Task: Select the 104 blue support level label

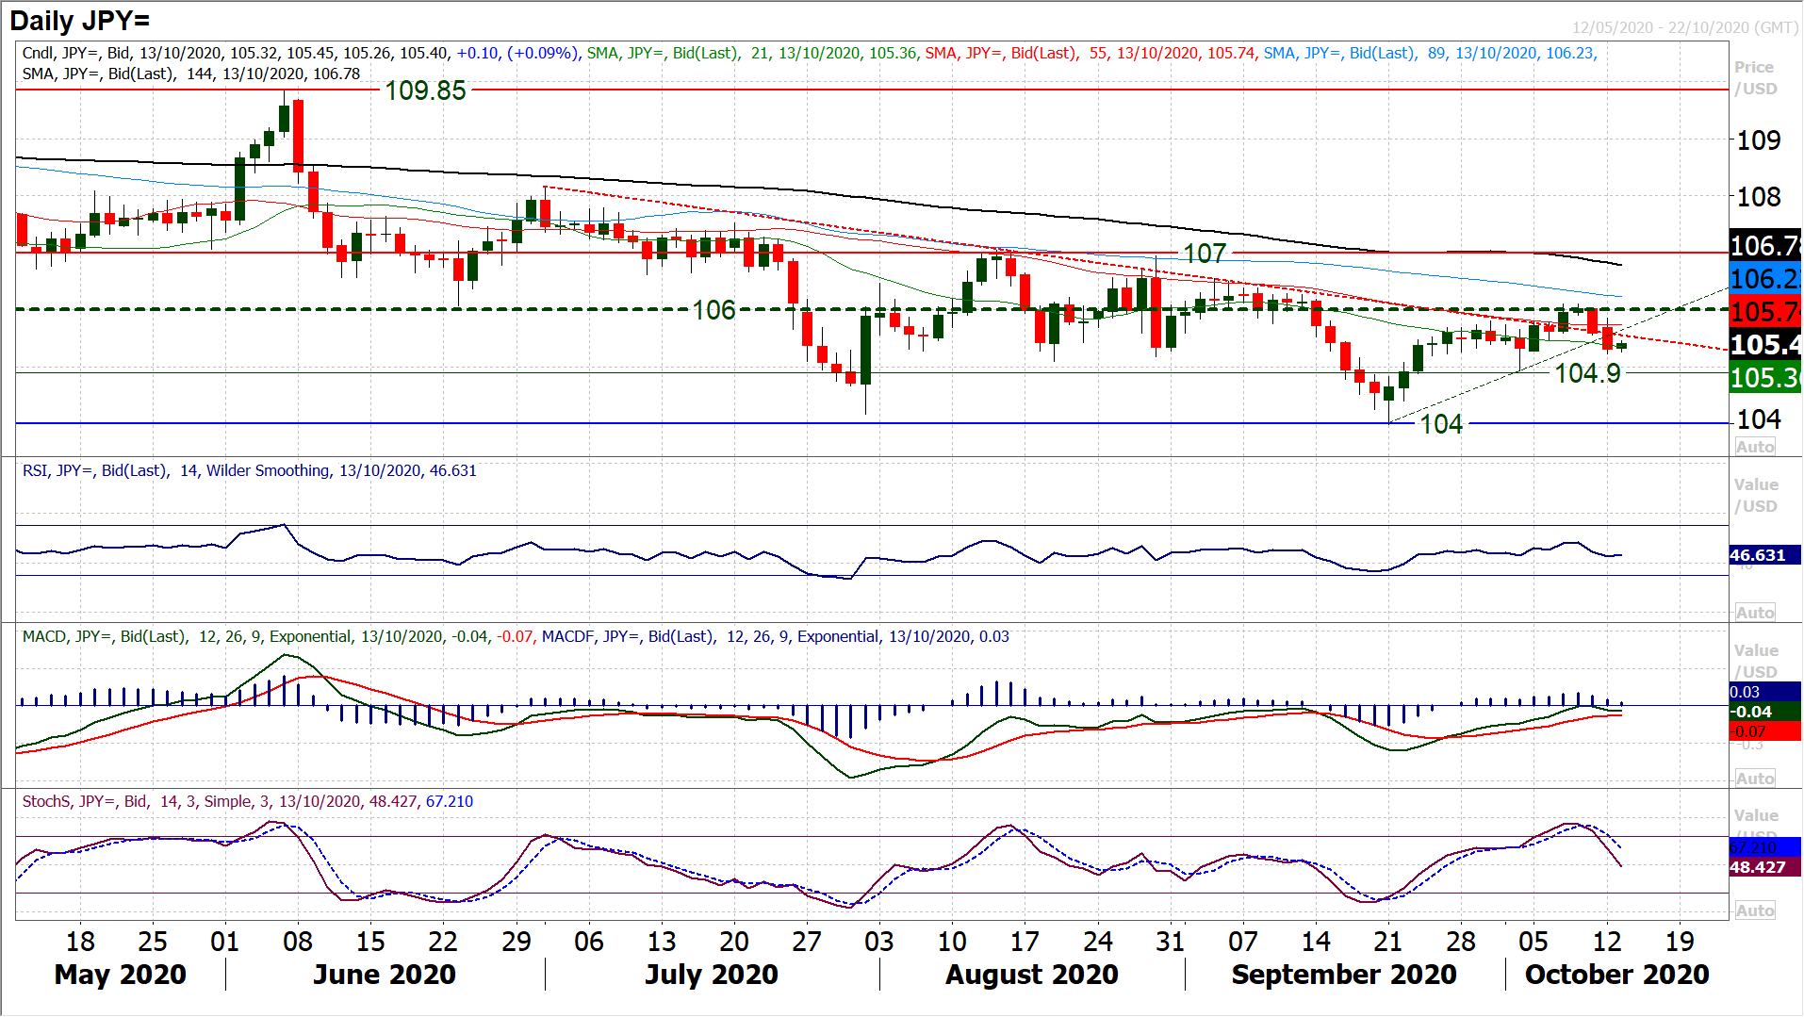Action: (x=1441, y=424)
